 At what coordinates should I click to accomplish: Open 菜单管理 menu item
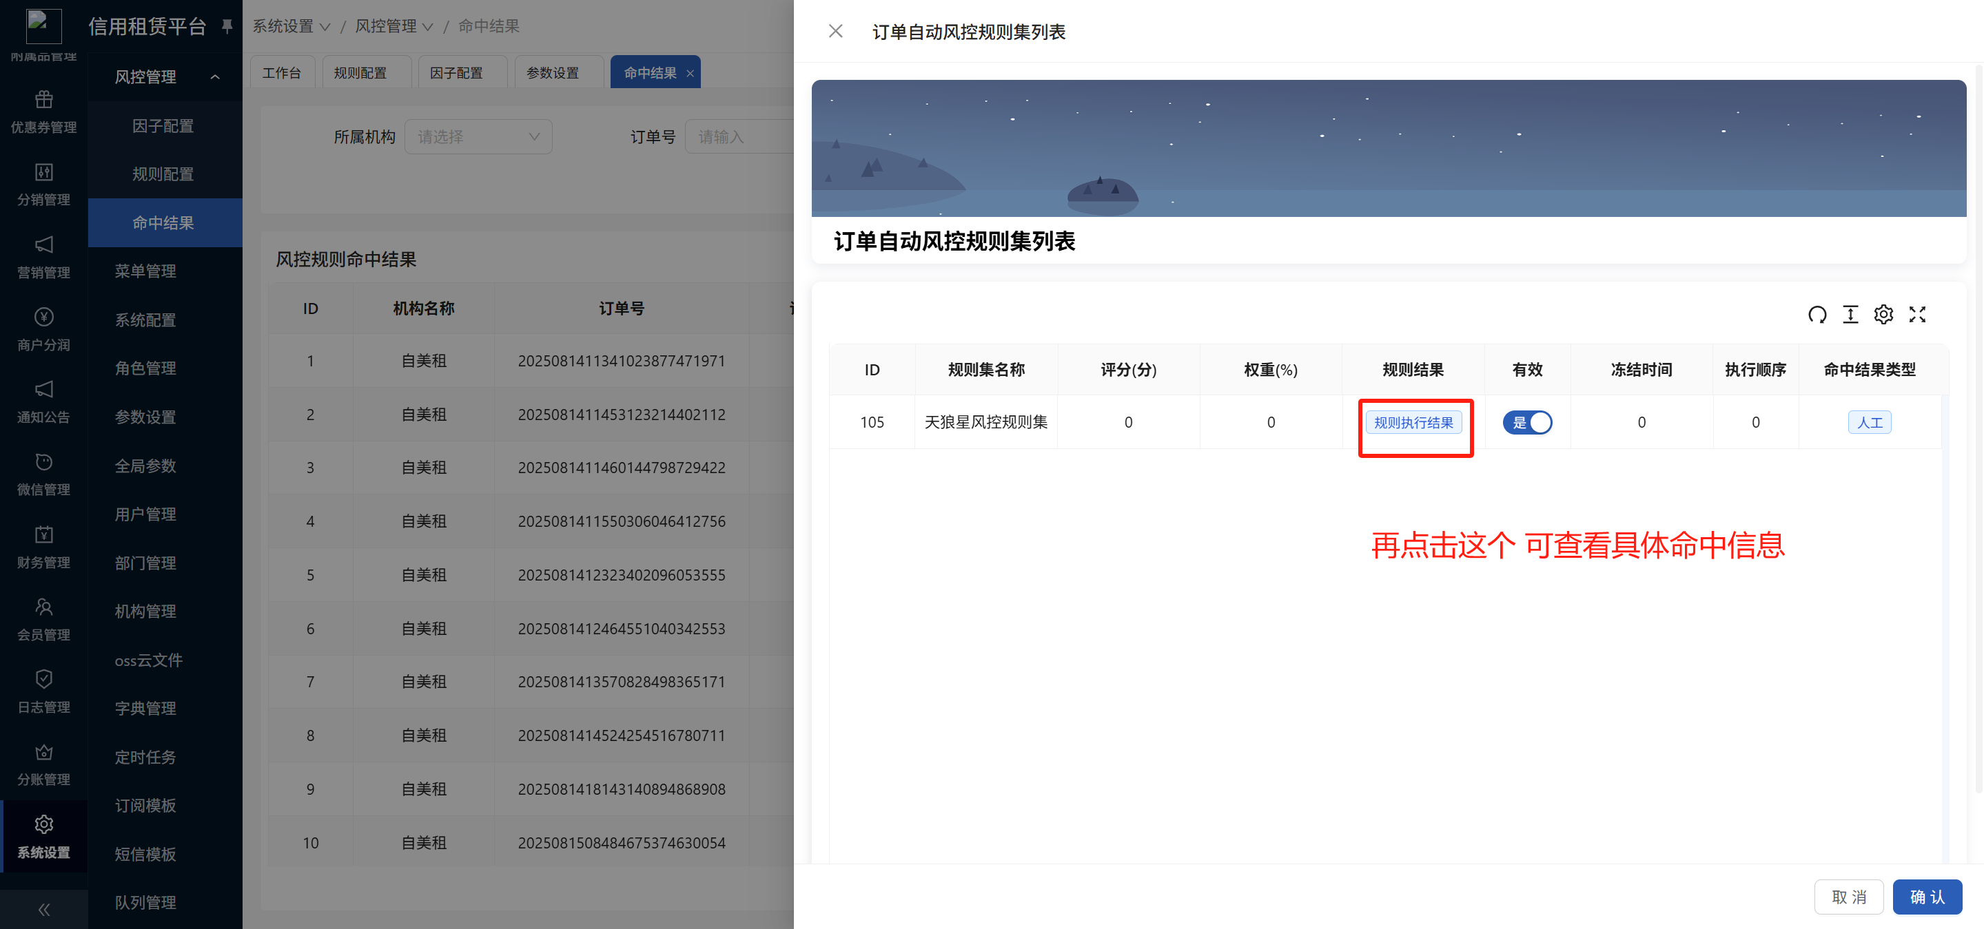(145, 271)
